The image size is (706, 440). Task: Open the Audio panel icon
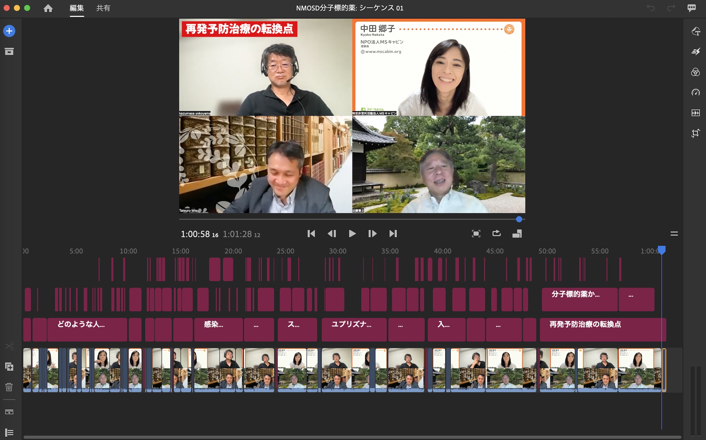pos(695,113)
